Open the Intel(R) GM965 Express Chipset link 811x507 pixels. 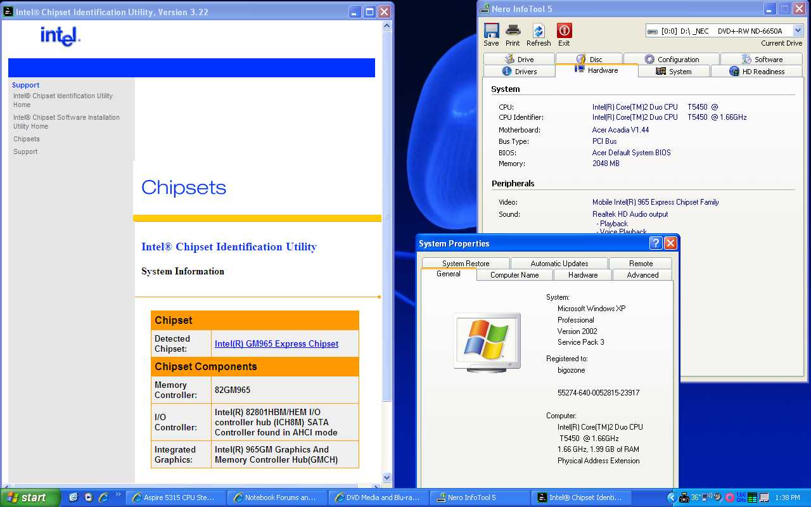[x=276, y=343]
